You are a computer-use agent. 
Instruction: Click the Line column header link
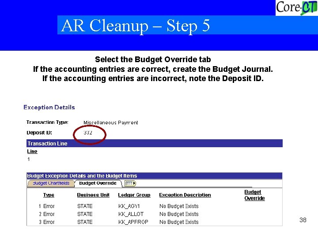[x=32, y=151]
